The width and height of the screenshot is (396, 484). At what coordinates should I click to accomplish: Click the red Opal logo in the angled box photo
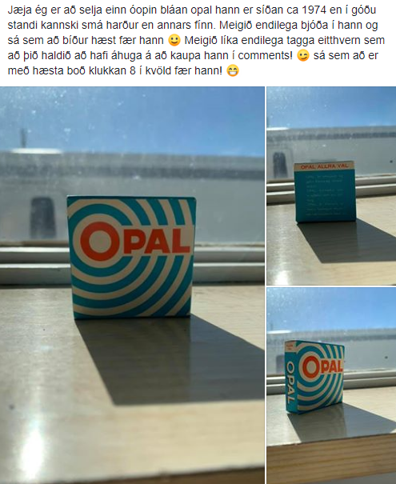pyautogui.click(x=322, y=366)
